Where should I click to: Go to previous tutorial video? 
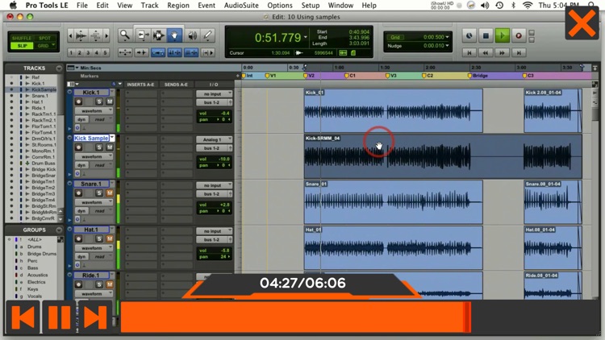coord(23,317)
